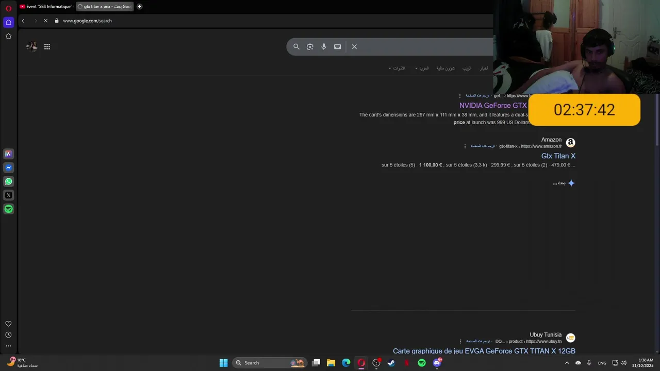Open the NVIDIA GeForce GTX result link
The width and height of the screenshot is (660, 371).
493,106
